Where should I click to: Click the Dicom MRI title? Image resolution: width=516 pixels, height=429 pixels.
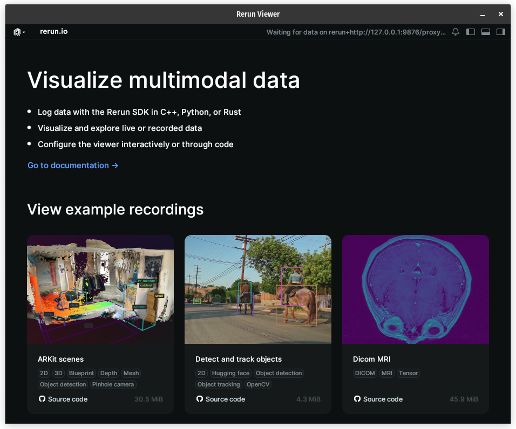pyautogui.click(x=372, y=359)
